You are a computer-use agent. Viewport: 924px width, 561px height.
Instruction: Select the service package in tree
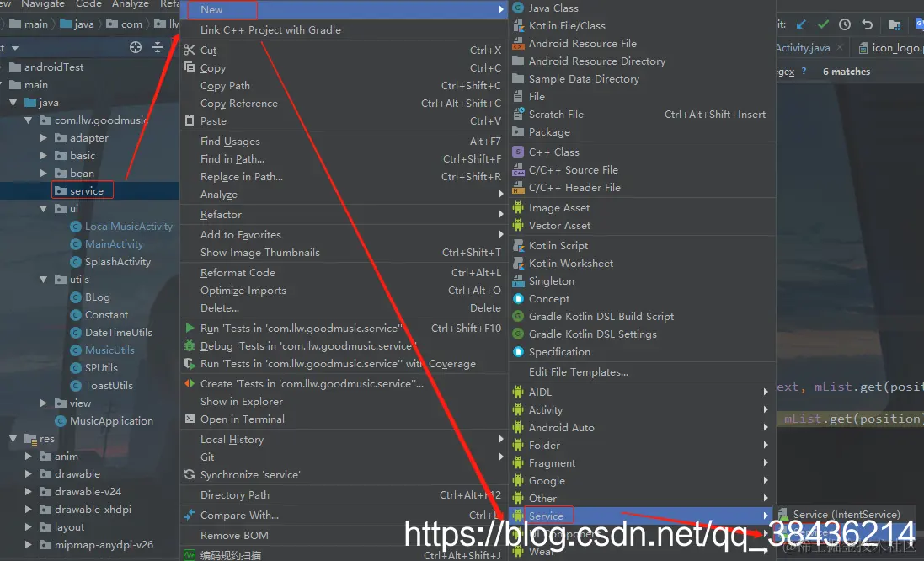(87, 191)
